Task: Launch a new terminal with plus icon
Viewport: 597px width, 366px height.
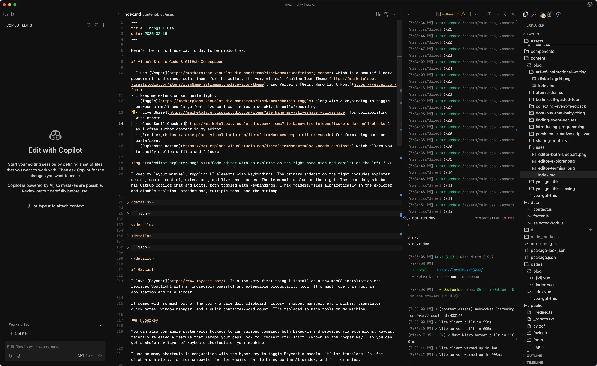Action: click(471, 14)
